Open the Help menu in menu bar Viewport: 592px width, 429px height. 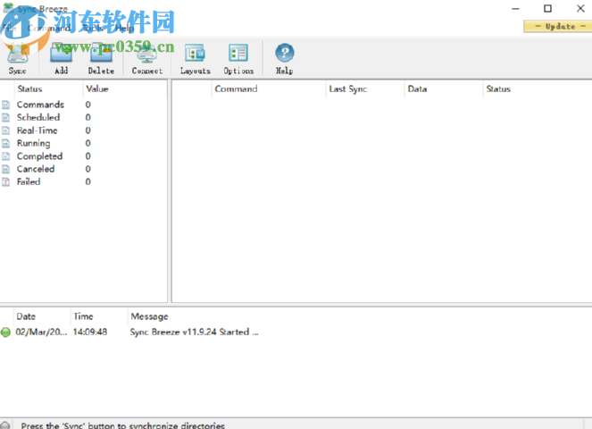tap(125, 29)
